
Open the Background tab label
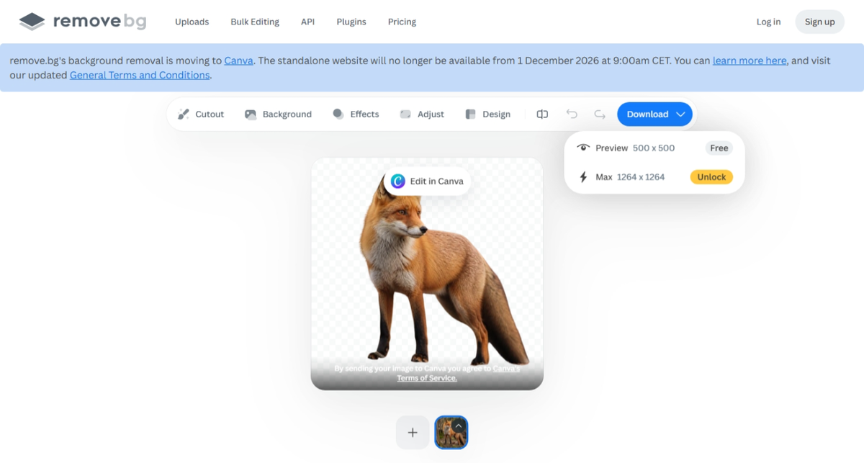287,114
